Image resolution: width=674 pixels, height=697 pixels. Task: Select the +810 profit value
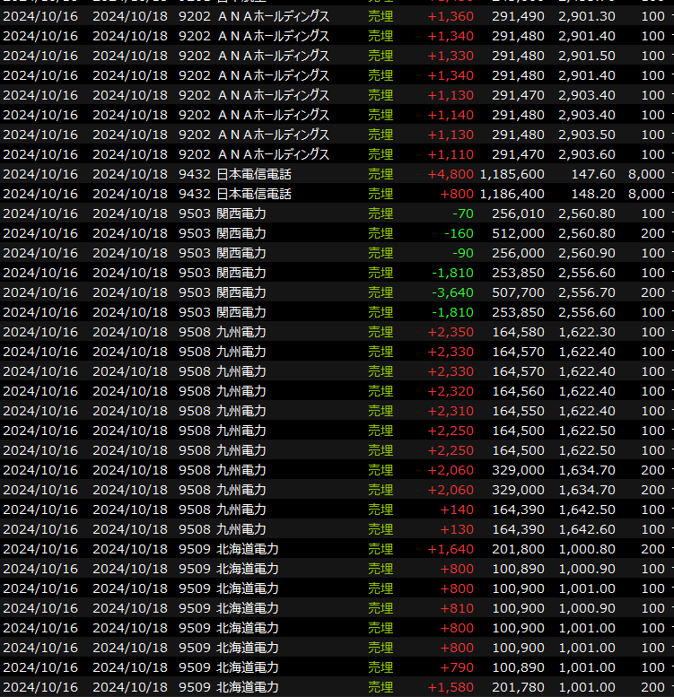click(457, 608)
